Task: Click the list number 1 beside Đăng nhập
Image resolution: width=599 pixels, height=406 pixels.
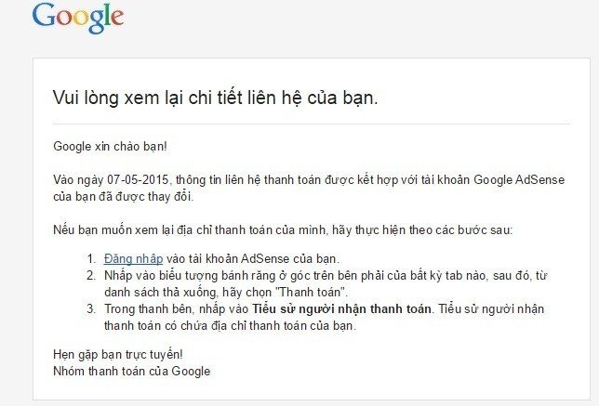Action: coord(91,259)
